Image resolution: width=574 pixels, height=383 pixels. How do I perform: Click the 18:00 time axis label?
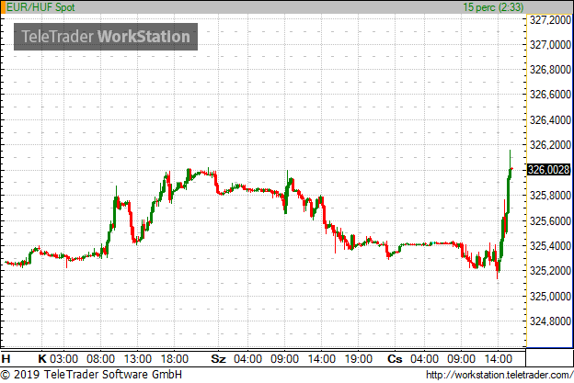pos(175,359)
